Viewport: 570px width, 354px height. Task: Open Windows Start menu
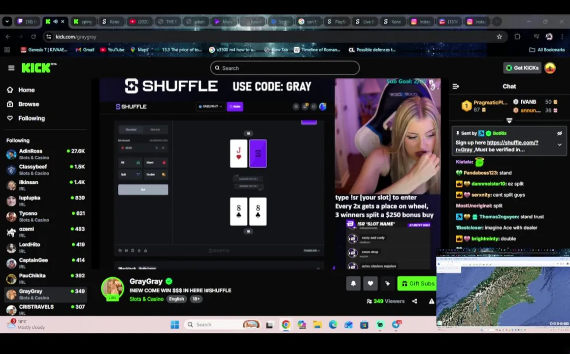[x=175, y=324]
